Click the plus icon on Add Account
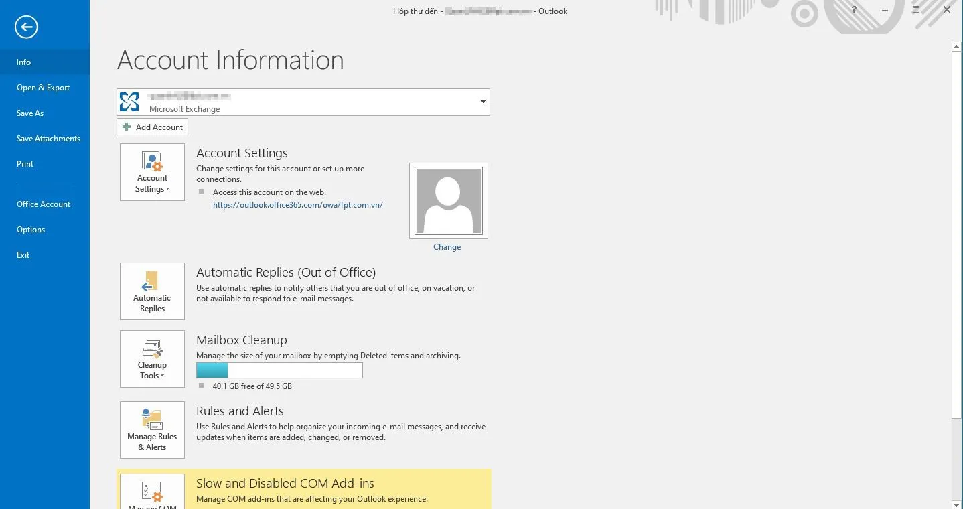 coord(127,127)
